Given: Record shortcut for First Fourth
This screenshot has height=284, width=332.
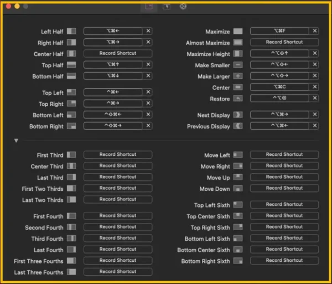Looking at the screenshot, I should point(118,216).
